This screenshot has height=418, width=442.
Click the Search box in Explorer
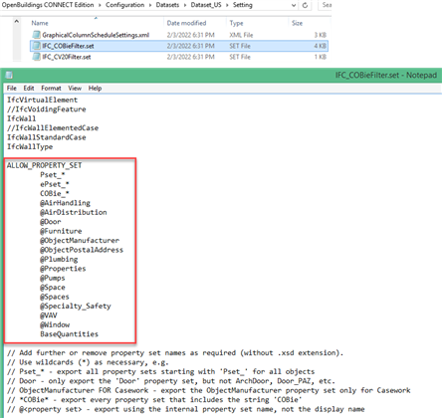point(326,5)
